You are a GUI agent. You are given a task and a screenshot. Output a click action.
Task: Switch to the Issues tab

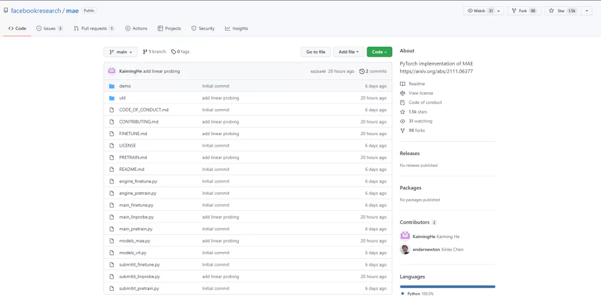(x=50, y=28)
